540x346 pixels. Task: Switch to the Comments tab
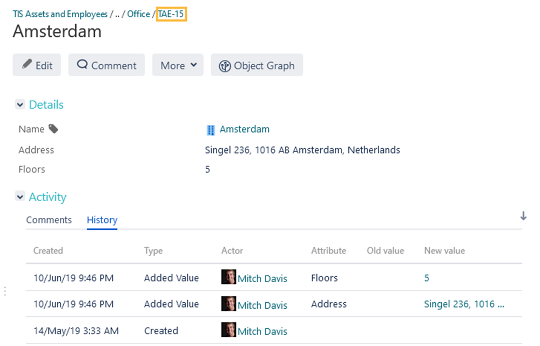pos(49,220)
